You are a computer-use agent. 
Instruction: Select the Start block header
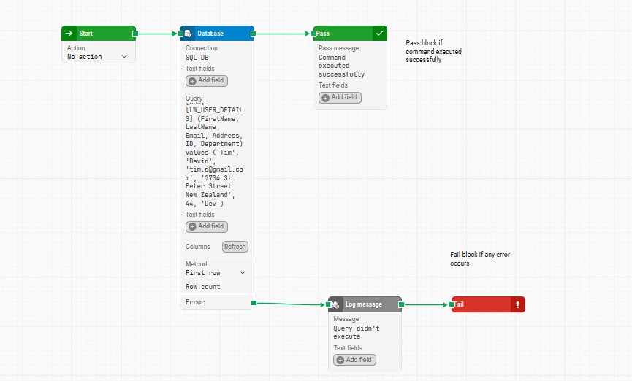(99, 34)
